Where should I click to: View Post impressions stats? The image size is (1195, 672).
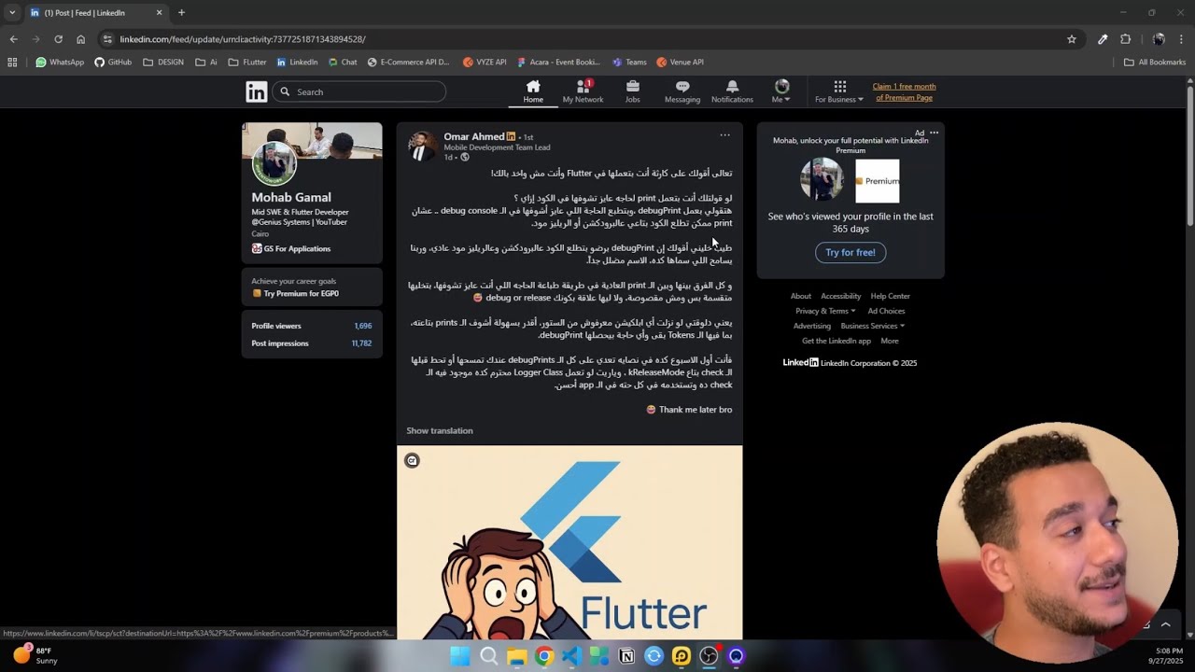312,343
